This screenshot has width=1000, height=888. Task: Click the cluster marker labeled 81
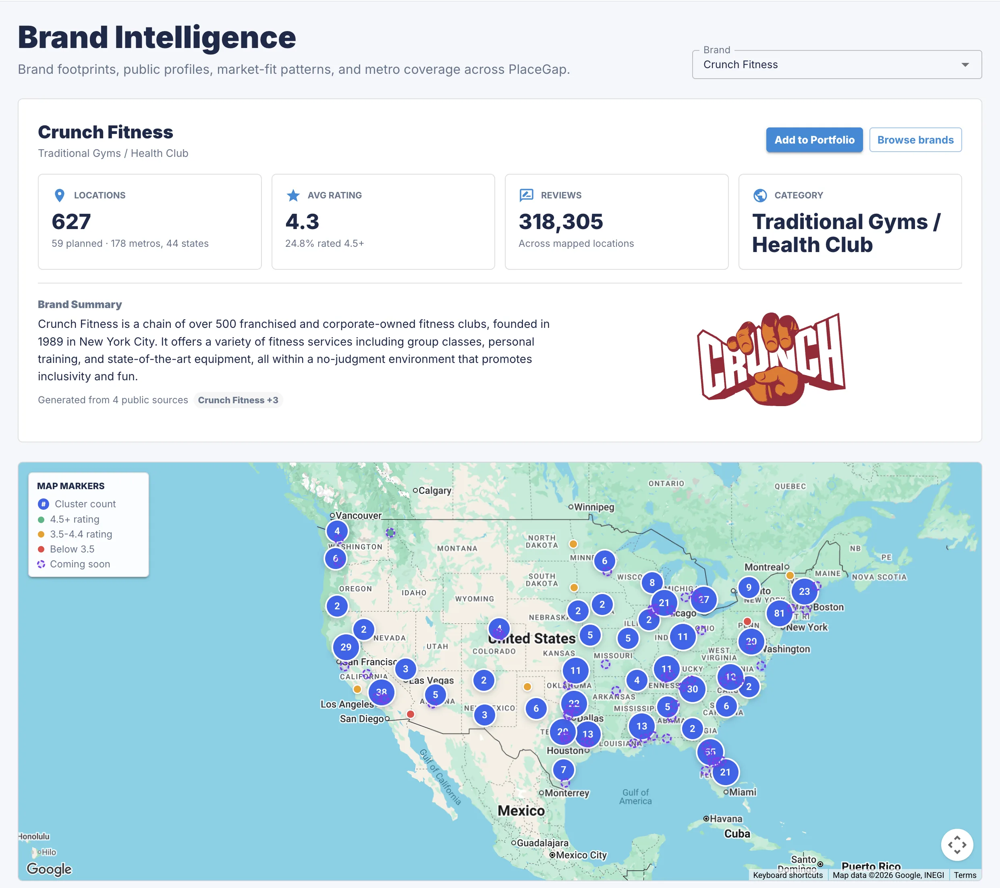click(x=779, y=613)
